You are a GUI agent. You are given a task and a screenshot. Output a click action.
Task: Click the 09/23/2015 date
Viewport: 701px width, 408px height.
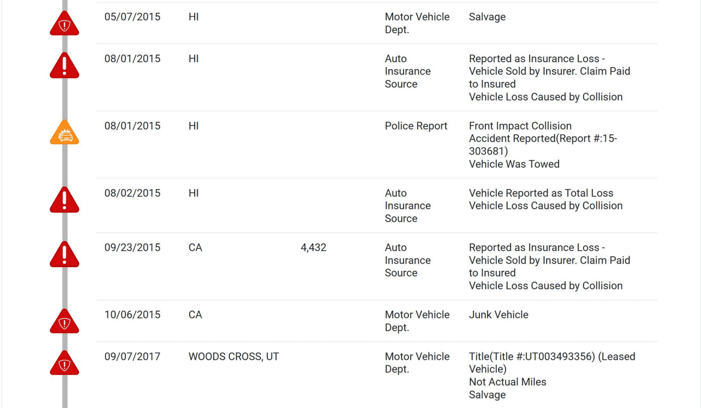(132, 248)
